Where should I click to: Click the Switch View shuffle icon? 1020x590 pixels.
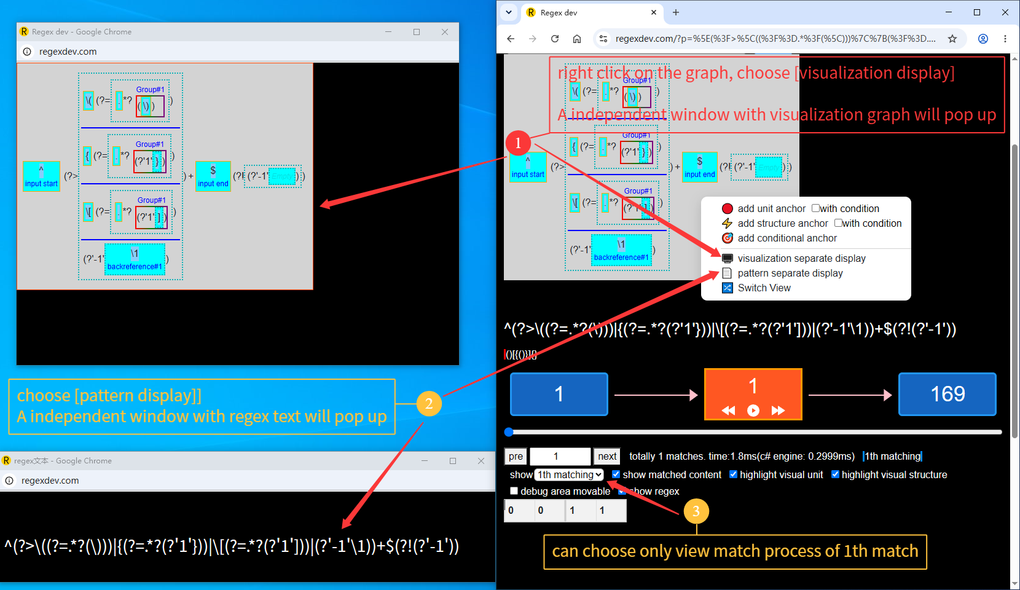728,288
